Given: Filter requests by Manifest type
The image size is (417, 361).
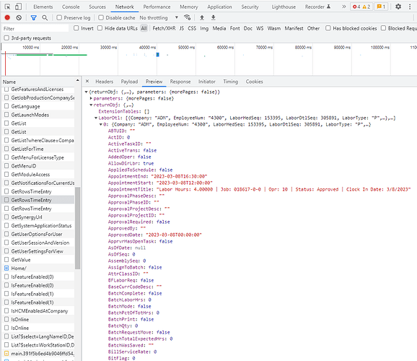Looking at the screenshot, I should pos(294,28).
